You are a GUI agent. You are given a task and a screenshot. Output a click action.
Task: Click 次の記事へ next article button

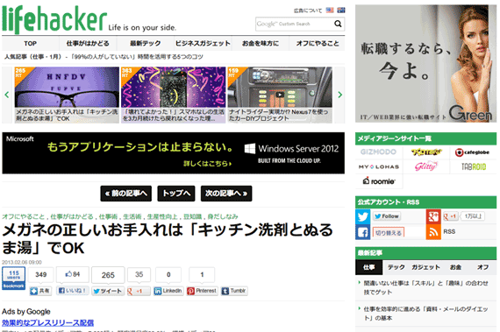[226, 194]
